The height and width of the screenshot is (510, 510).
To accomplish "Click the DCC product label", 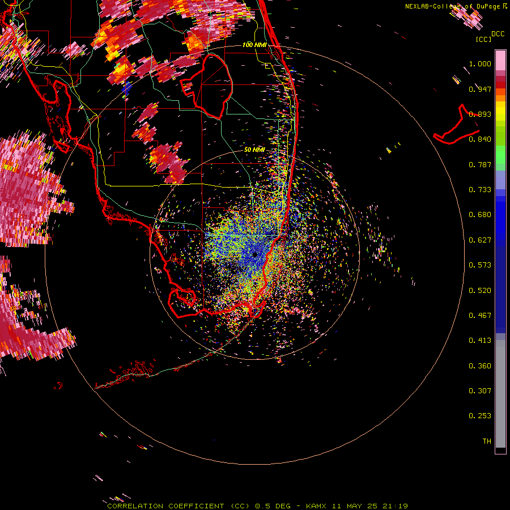I will tap(498, 34).
